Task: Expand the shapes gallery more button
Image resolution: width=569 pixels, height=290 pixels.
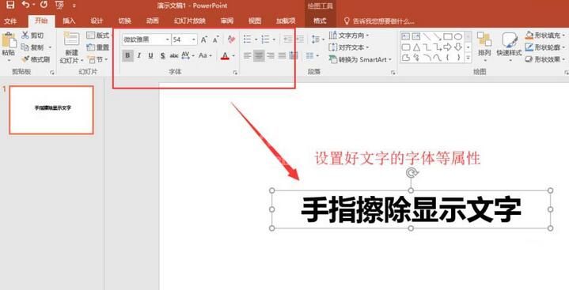Action: pos(468,58)
